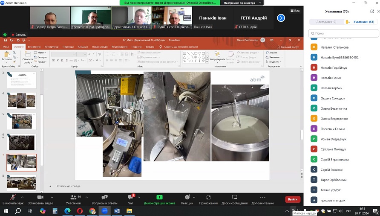Viewport: 380px width, 216px height.
Task: Start slideshow from Quick Access toolbar
Action: tap(24, 40)
